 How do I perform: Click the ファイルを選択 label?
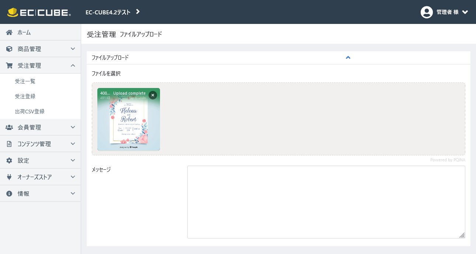tap(106, 73)
